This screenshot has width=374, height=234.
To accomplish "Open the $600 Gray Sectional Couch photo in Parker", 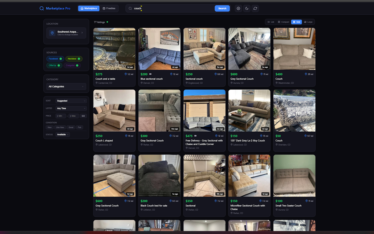I will point(114,175).
